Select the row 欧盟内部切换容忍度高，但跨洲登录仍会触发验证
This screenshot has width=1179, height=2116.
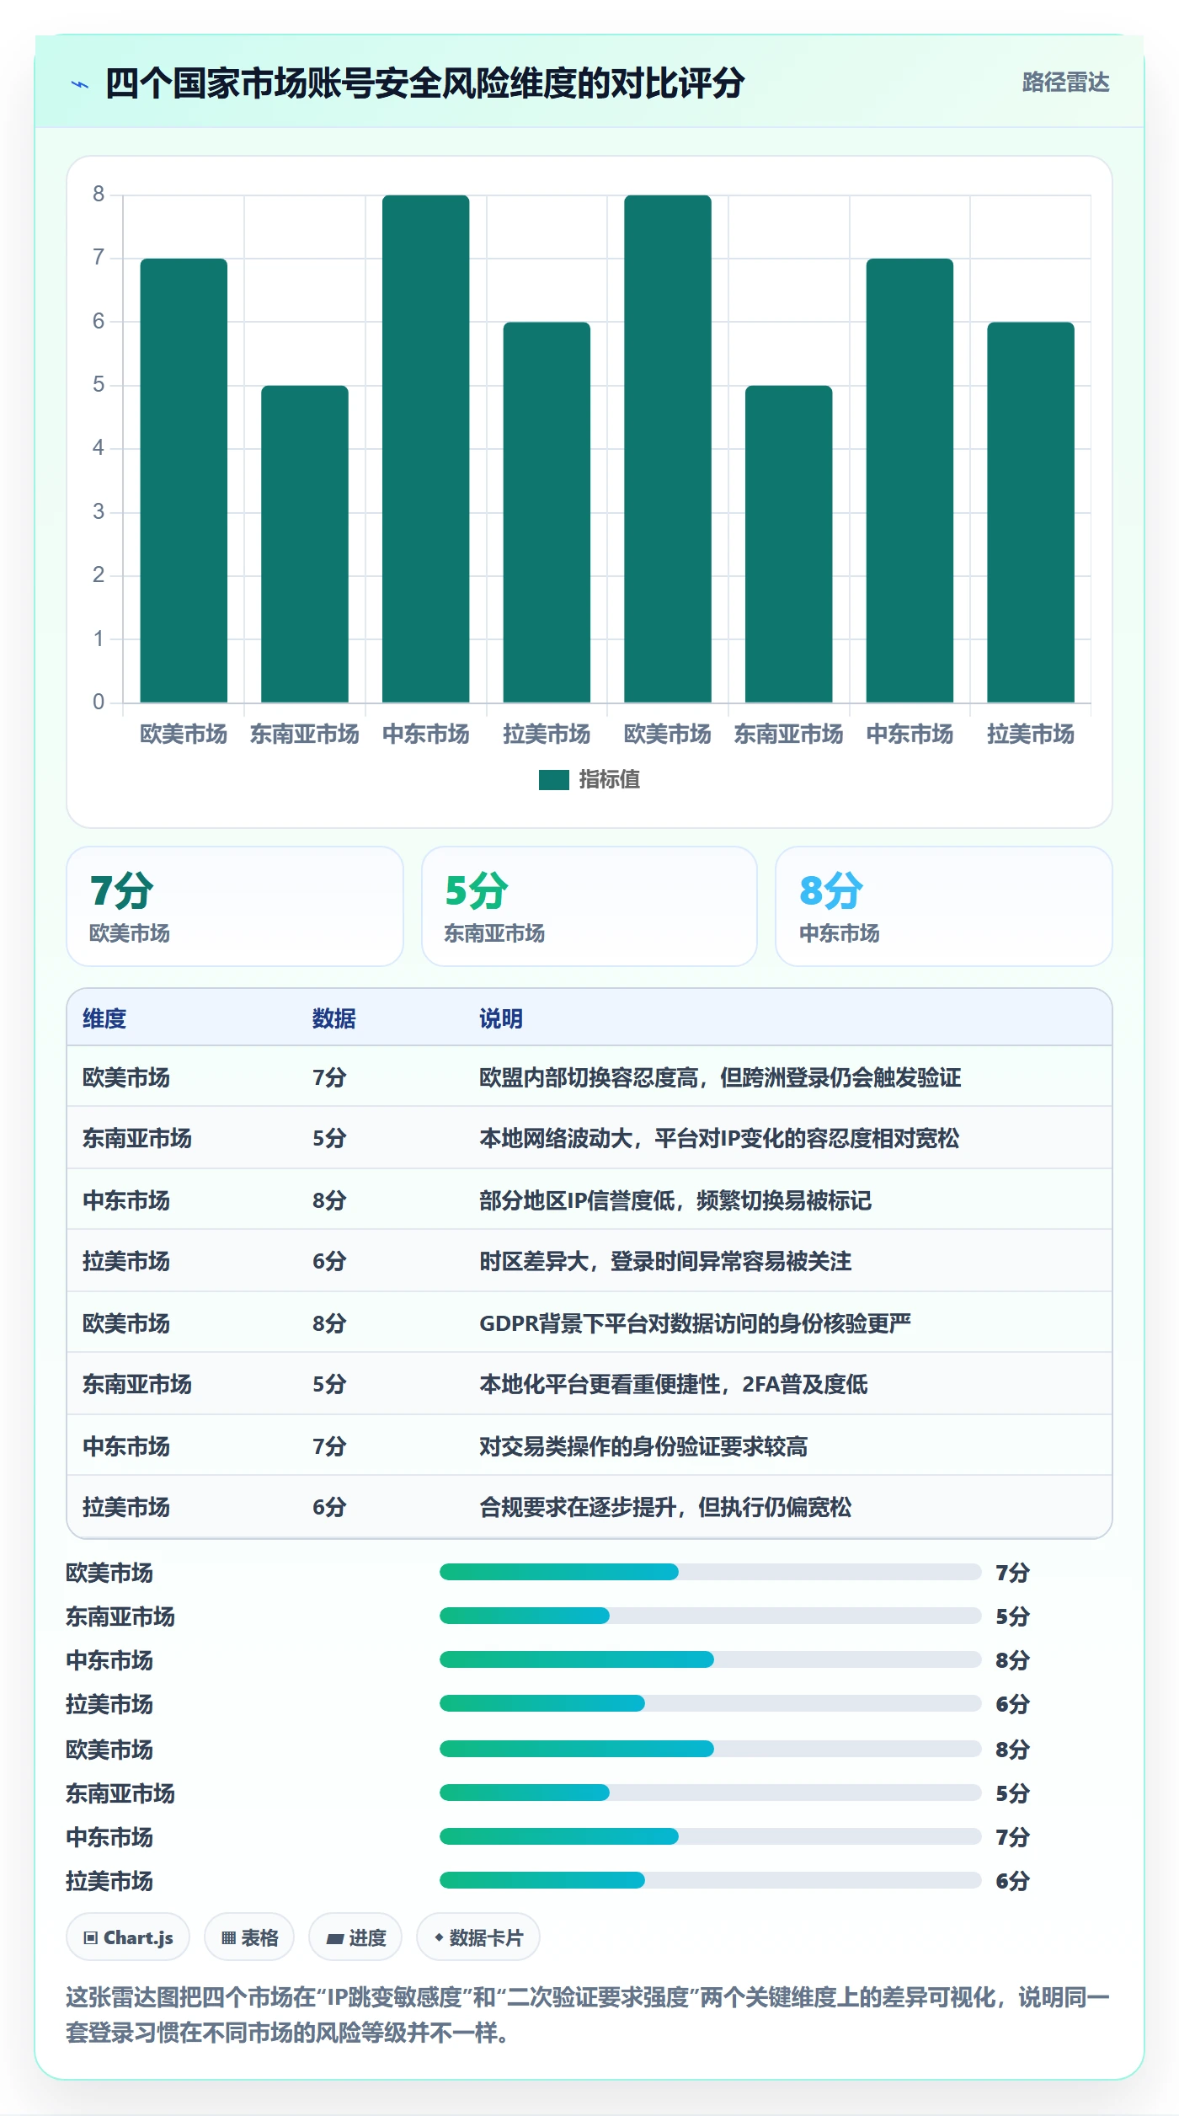click(x=589, y=1077)
